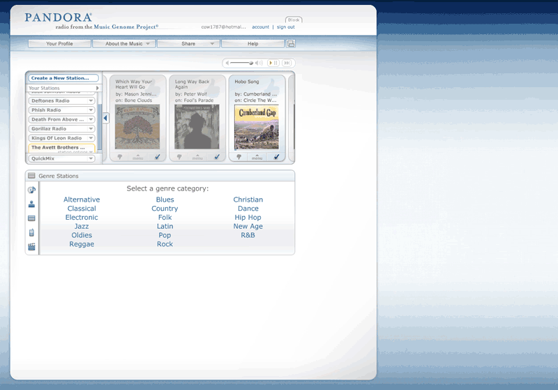Choose the New Age genre
Image resolution: width=558 pixels, height=390 pixels.
point(248,226)
